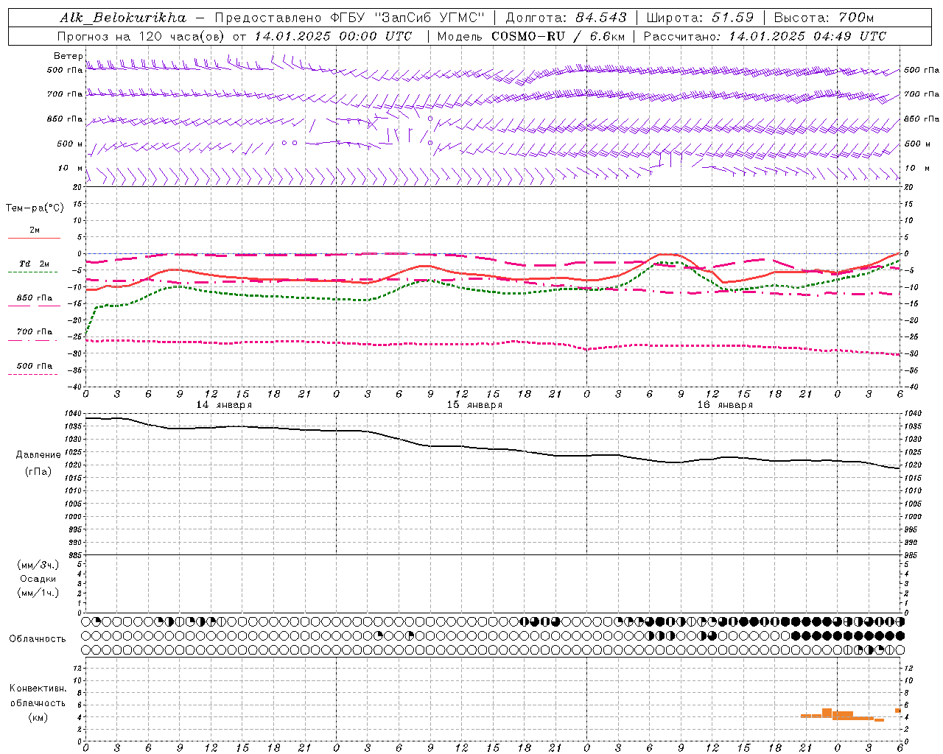Click the 700 гПа wind label on right side
This screenshot has width=943, height=754.
tap(922, 94)
